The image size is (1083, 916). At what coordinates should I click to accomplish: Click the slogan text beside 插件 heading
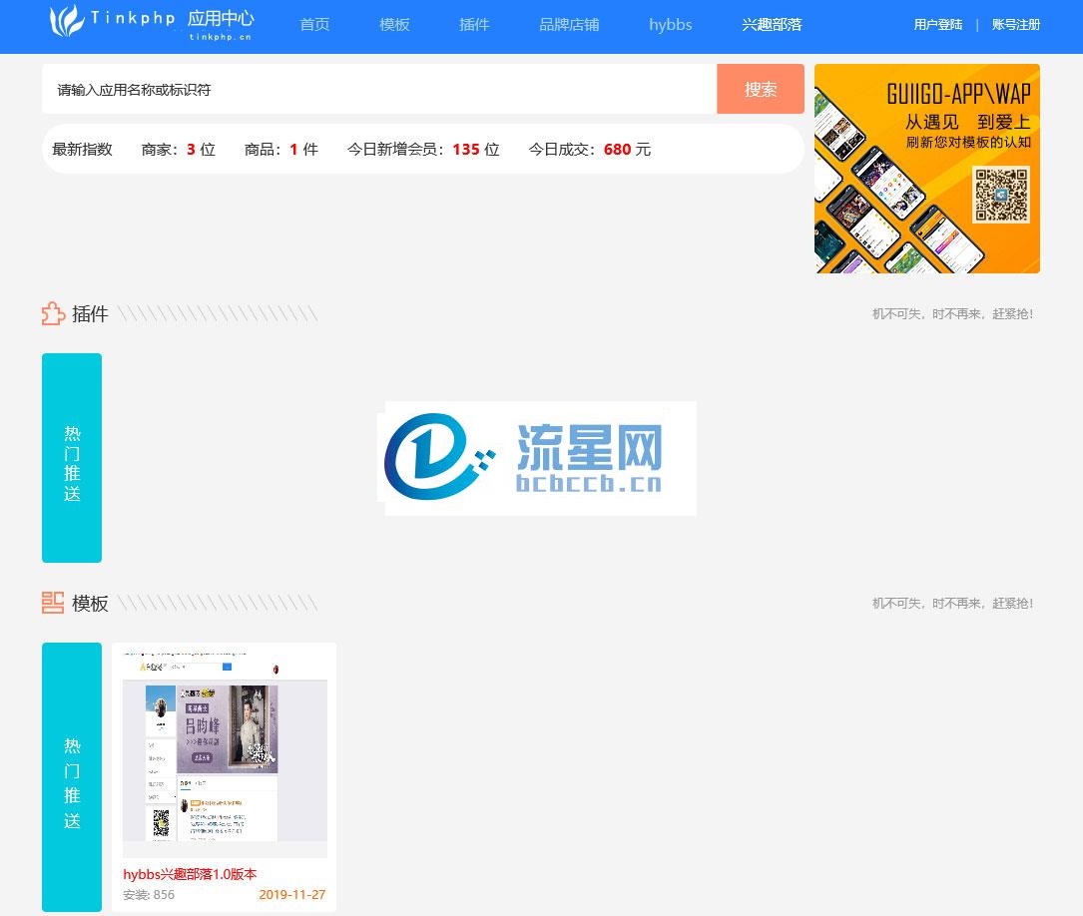coord(952,314)
